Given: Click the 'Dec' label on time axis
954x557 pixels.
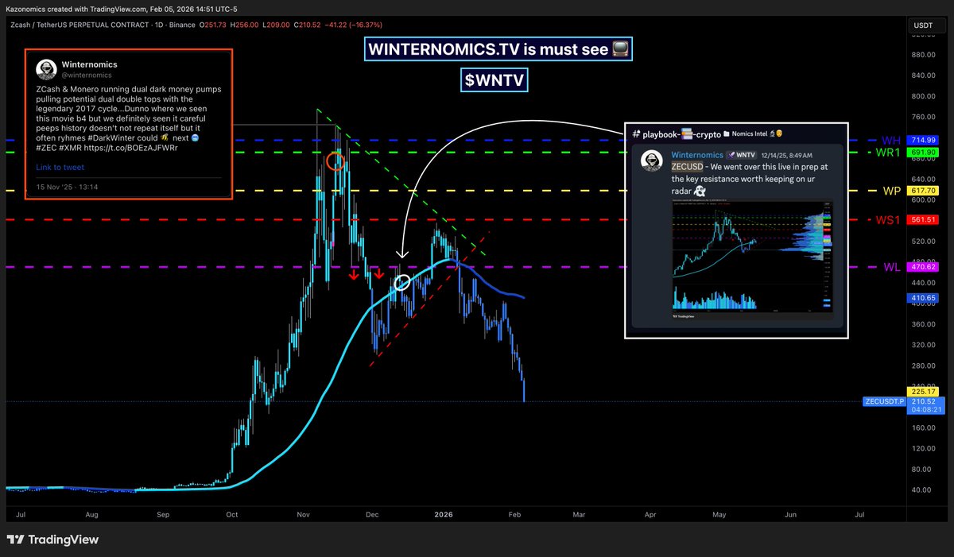Looking at the screenshot, I should [x=371, y=515].
